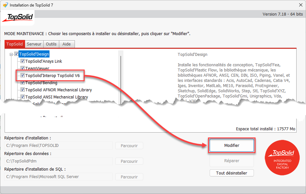Toggle the TeamViewer checkbox
Viewport: 306px width, 194px height.
[23, 68]
